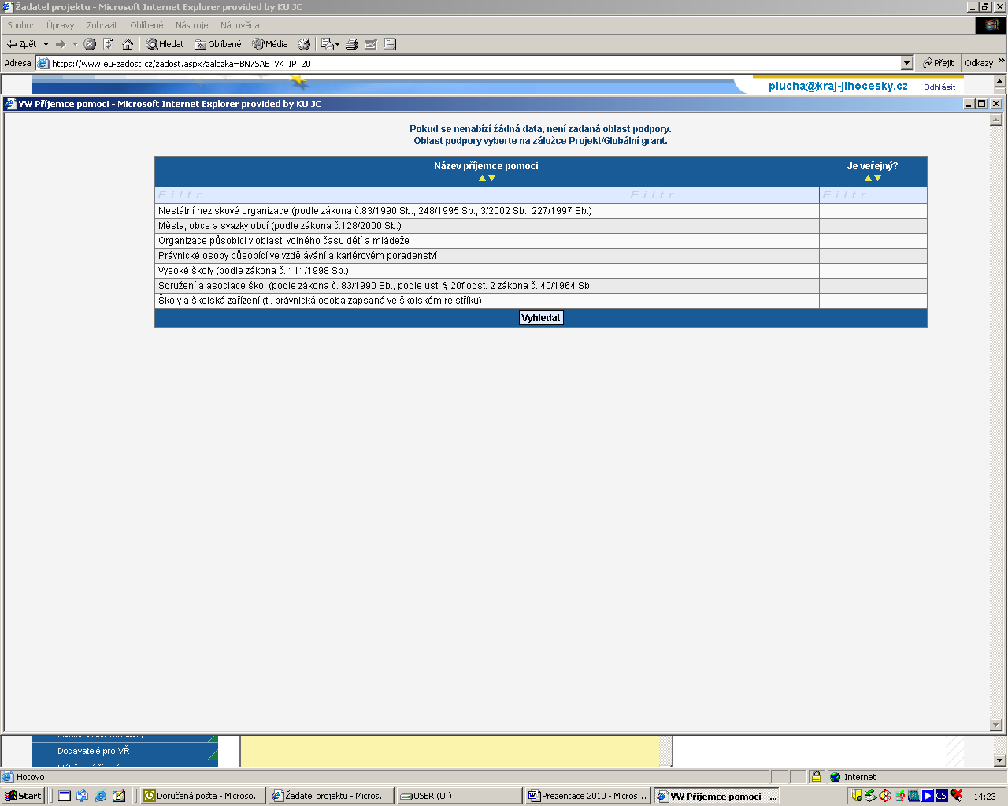The image size is (1008, 806).
Task: Click the Start button
Action: (x=24, y=796)
